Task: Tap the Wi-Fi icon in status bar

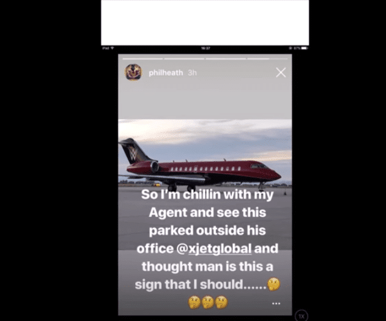Action: click(112, 48)
